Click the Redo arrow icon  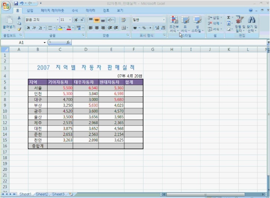pyautogui.click(x=30, y=3)
